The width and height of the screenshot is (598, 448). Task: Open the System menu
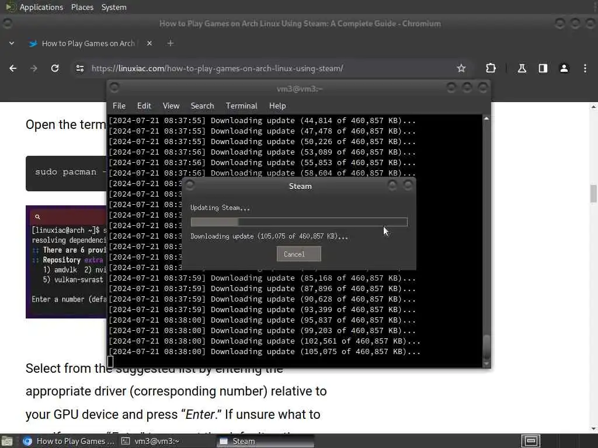(114, 7)
